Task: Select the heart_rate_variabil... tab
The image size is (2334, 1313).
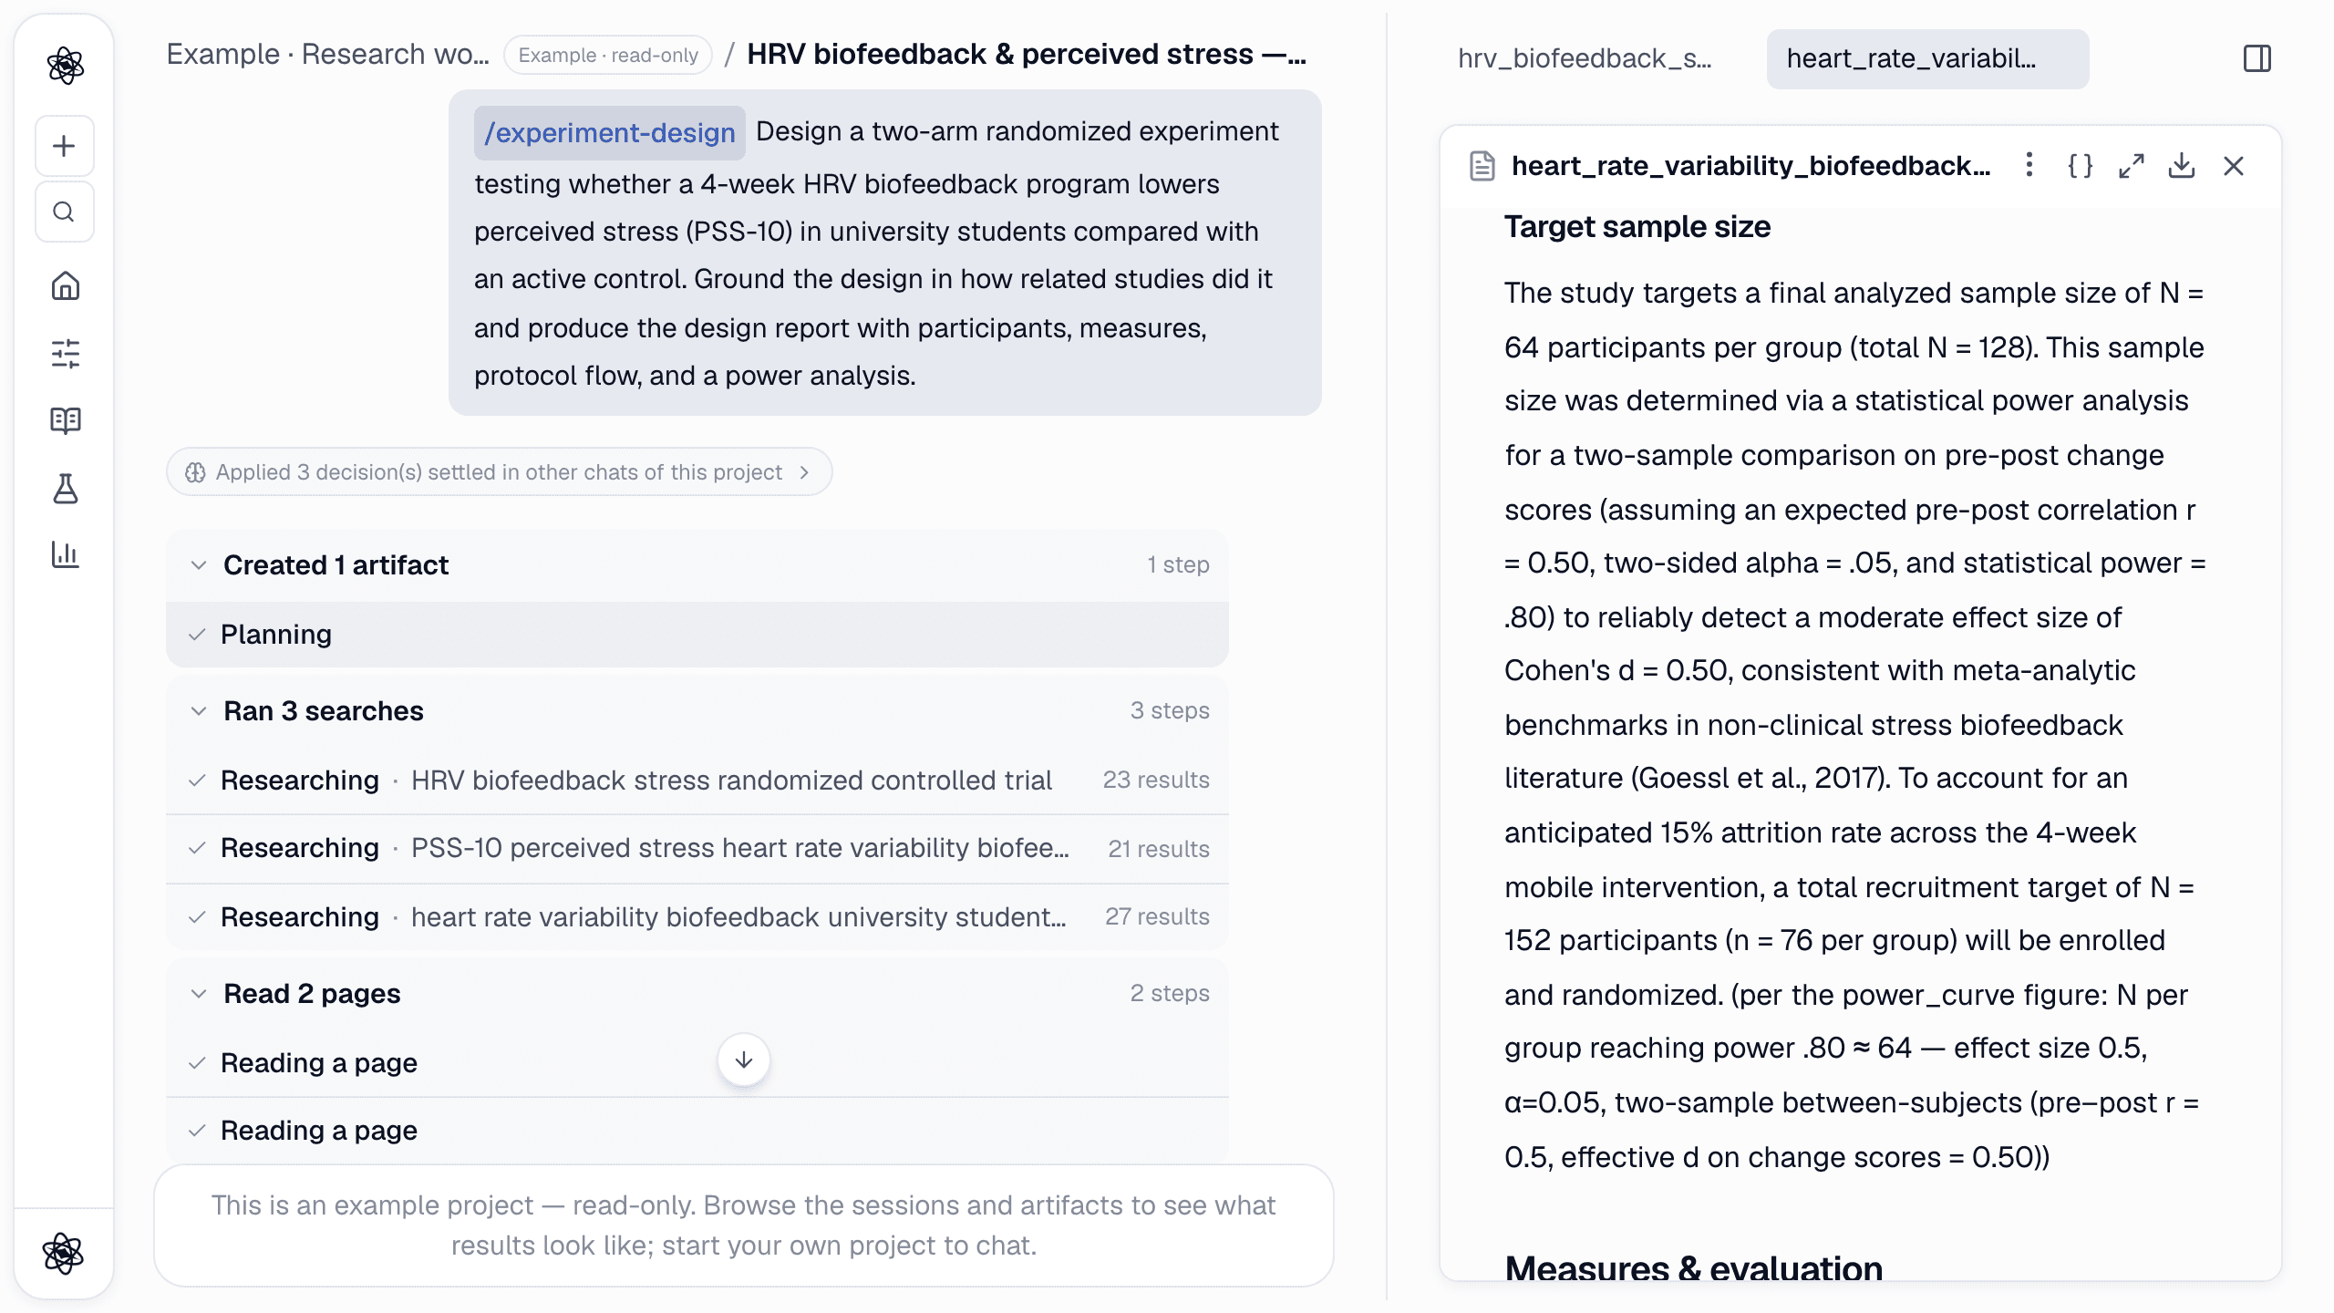Action: tap(1927, 59)
